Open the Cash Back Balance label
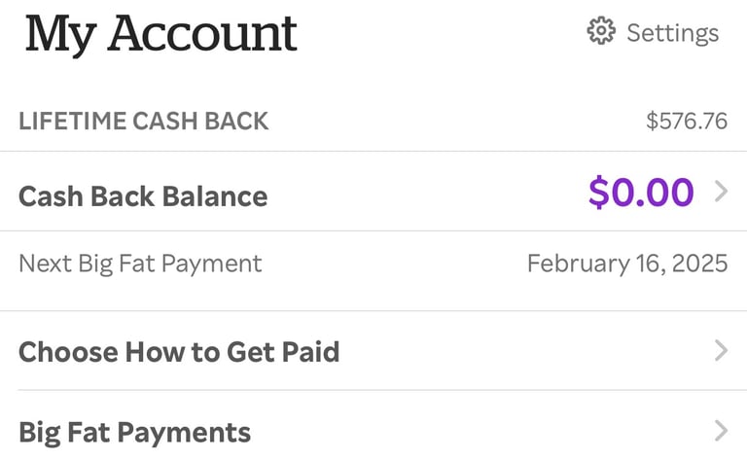Viewport: 747px width, 459px height. point(143,196)
